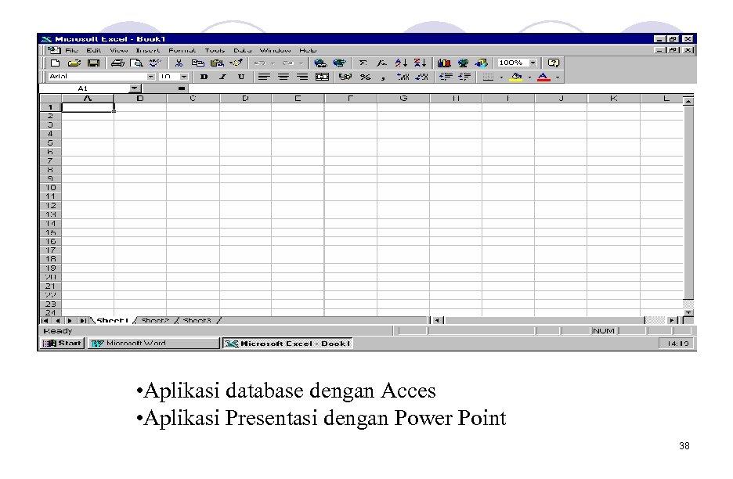Click the Decrease Decimal icon
This screenshot has width=733, height=479.
click(421, 77)
